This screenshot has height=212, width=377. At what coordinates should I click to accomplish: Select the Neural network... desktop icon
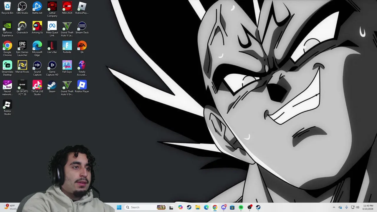coord(7,88)
